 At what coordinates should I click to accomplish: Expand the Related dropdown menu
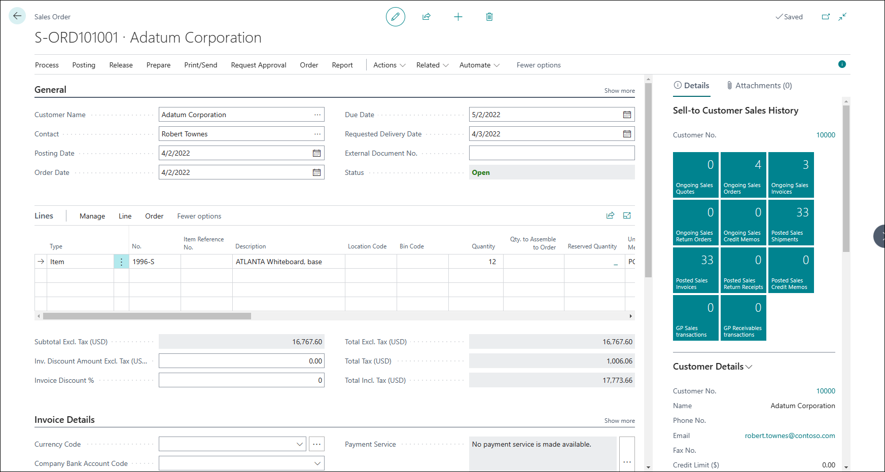coord(433,65)
